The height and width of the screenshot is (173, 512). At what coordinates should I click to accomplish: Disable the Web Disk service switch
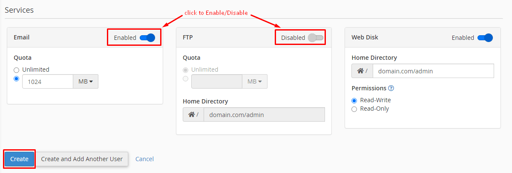pyautogui.click(x=485, y=38)
